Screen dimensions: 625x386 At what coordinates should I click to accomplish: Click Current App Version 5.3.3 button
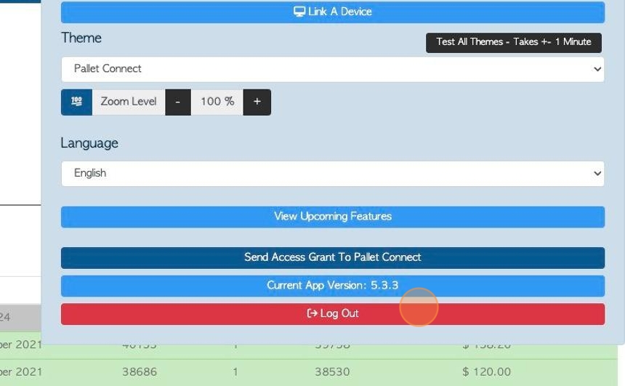[x=333, y=286]
